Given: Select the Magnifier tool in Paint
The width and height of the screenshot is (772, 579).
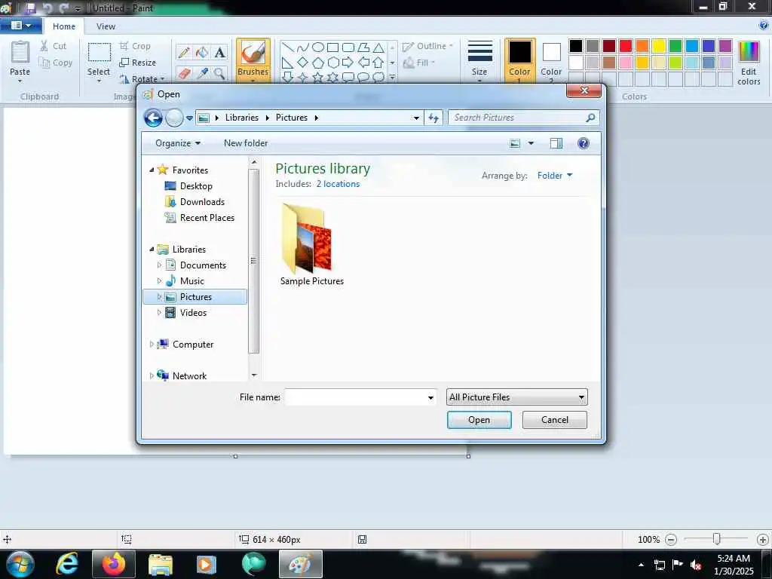Looking at the screenshot, I should pos(219,73).
